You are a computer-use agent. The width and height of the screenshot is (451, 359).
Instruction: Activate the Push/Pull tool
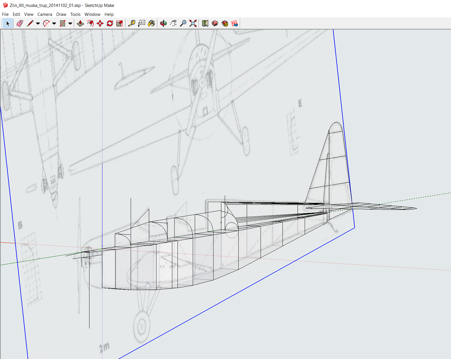pyautogui.click(x=81, y=23)
